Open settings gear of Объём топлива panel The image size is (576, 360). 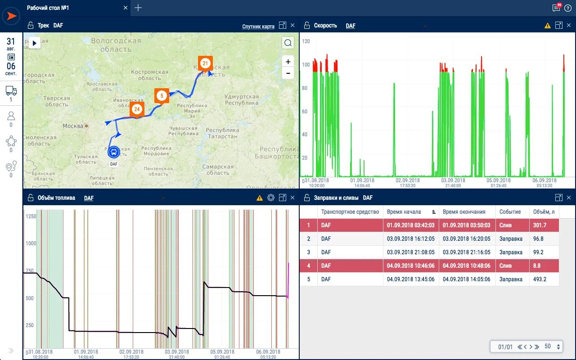click(x=271, y=198)
